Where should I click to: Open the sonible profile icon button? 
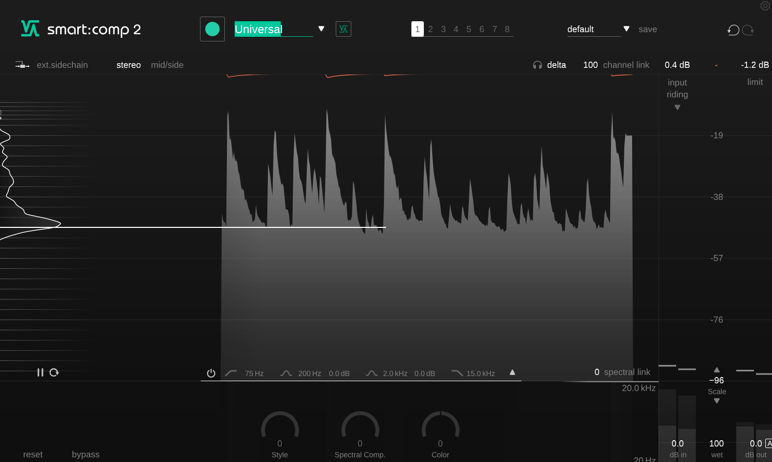pos(344,29)
